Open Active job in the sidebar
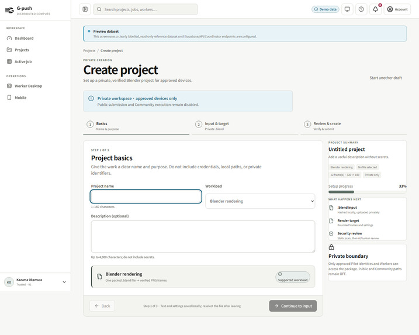The image size is (419, 335). 35,61
